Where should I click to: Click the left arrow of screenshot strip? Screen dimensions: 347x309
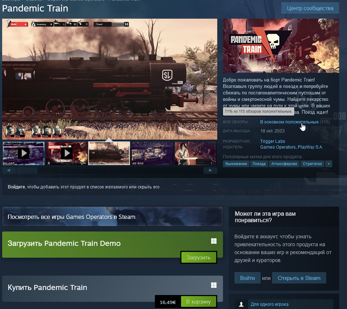pyautogui.click(x=9, y=170)
